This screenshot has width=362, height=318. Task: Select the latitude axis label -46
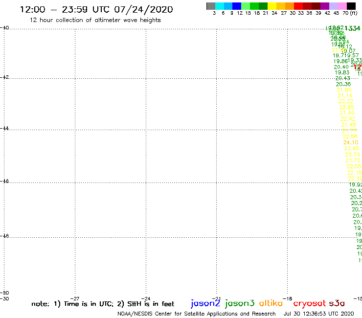(x=4, y=181)
